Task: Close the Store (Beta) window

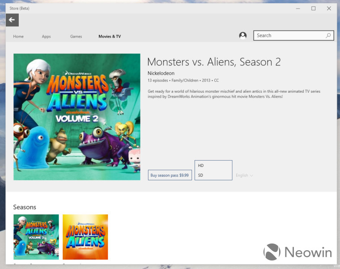Action: [329, 9]
